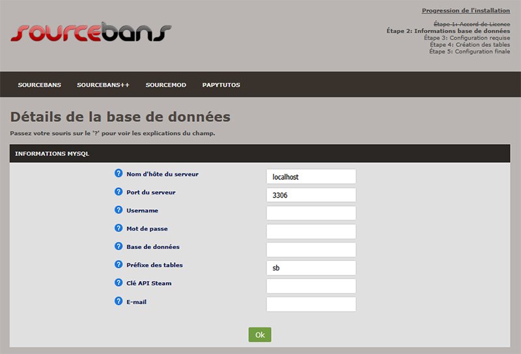Click into the empty Username input field
Viewport: 521px width, 354px height.
[311, 213]
